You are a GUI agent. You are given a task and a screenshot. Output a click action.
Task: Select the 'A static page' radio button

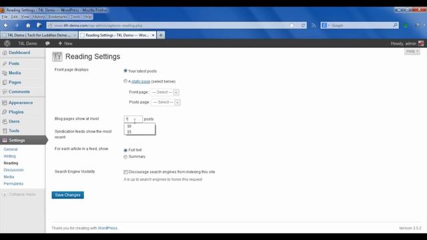pyautogui.click(x=125, y=81)
